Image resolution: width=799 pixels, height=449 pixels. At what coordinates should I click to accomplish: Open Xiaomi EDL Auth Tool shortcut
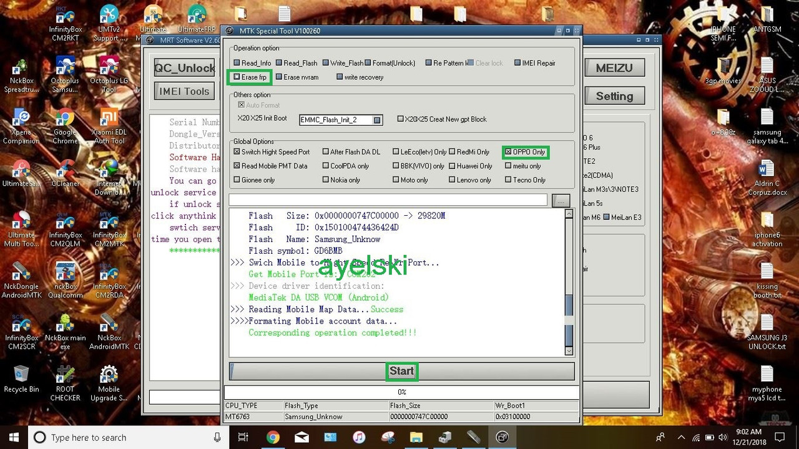coord(109,127)
